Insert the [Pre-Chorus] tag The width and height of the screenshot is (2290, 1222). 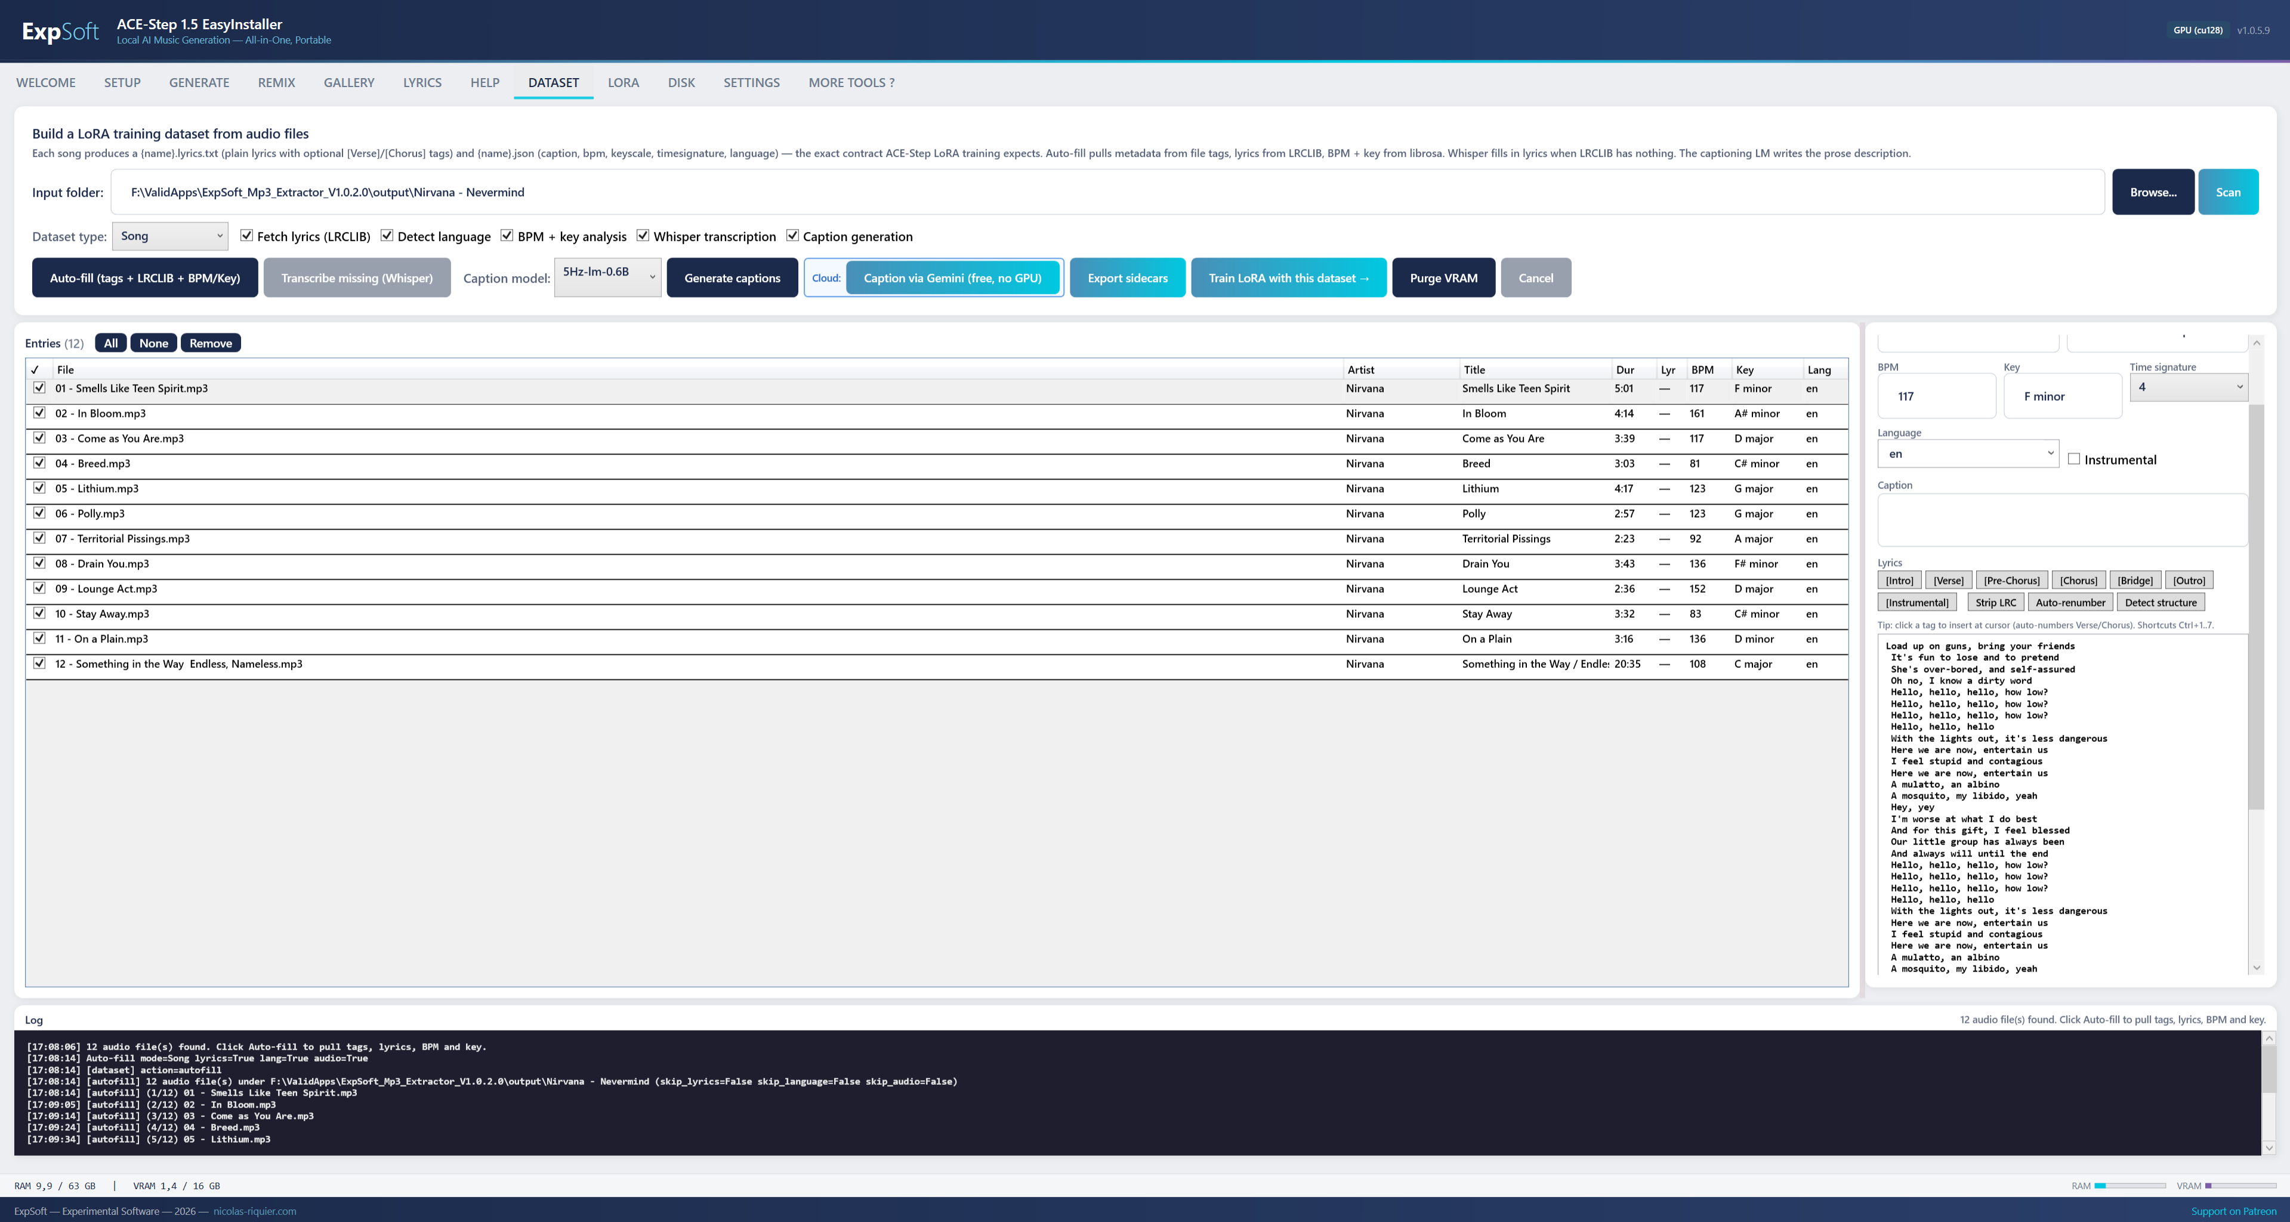coord(2012,580)
